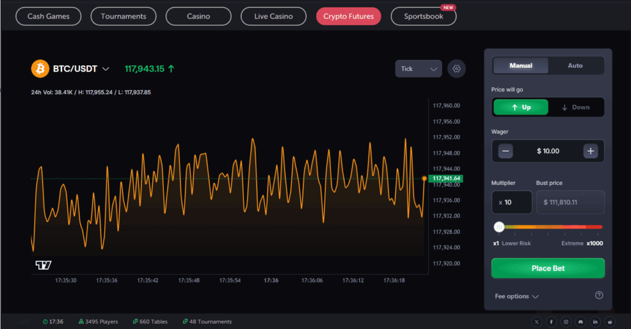This screenshot has height=329, width=631.
Task: Switch to Manual betting mode
Action: pos(521,65)
